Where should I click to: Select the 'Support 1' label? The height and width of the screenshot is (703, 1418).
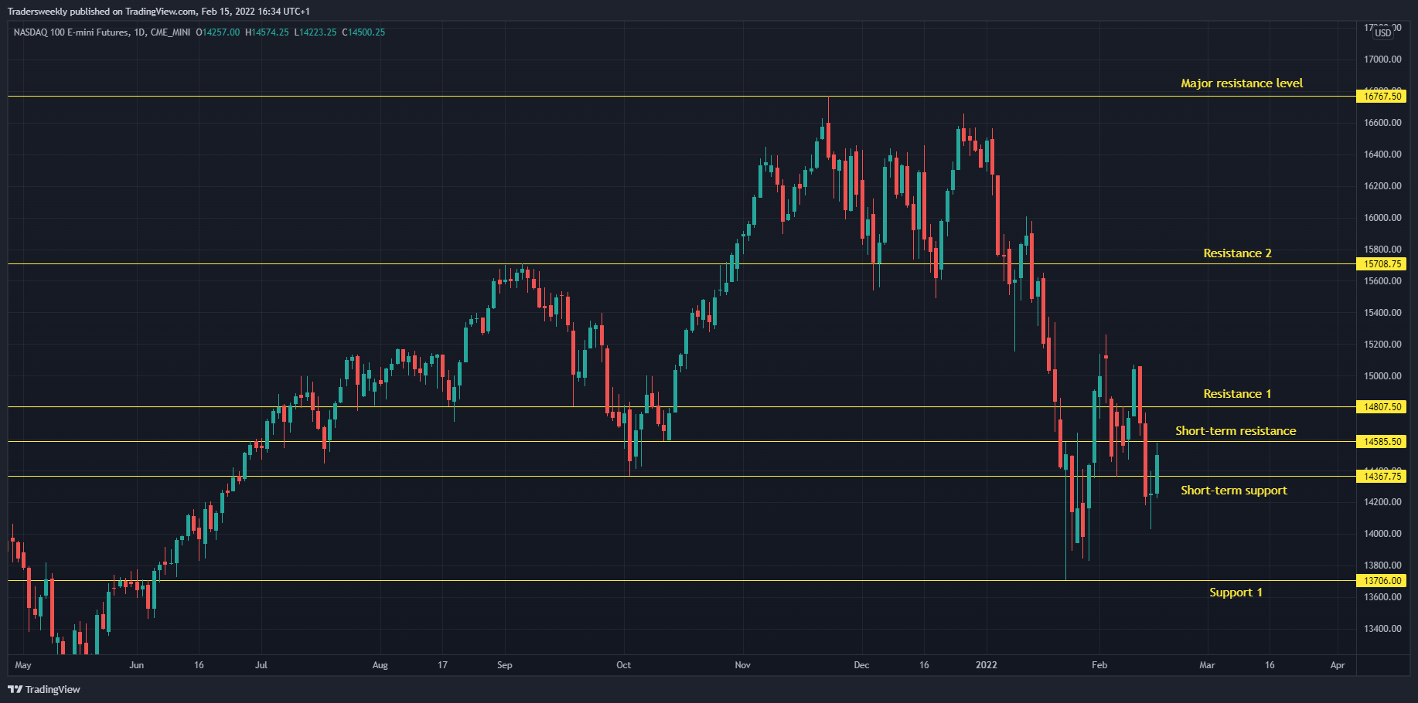point(1236,593)
